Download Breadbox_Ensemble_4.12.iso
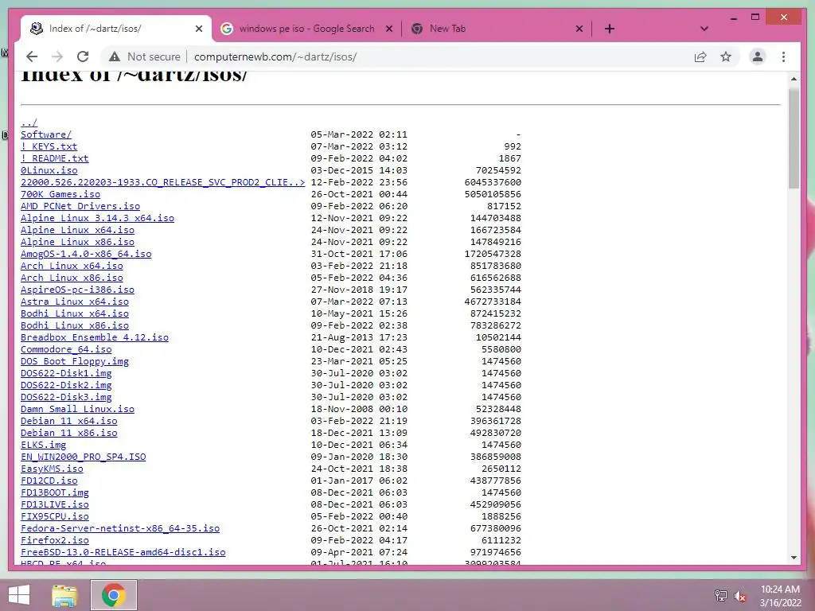Image resolution: width=815 pixels, height=611 pixels. [95, 337]
